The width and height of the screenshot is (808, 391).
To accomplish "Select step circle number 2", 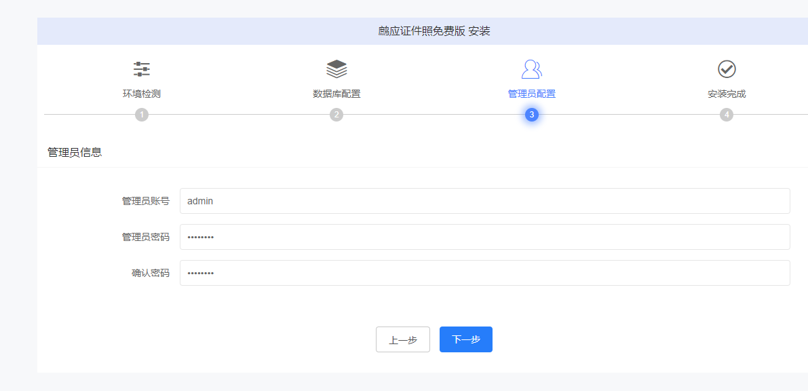I will [x=336, y=115].
